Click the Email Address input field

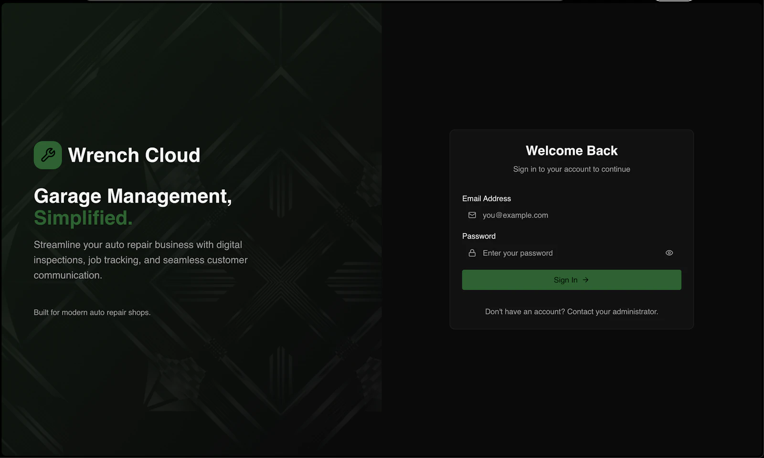[572, 215]
